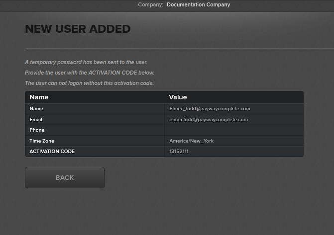Click the BACK button
334x235 pixels.
65,177
